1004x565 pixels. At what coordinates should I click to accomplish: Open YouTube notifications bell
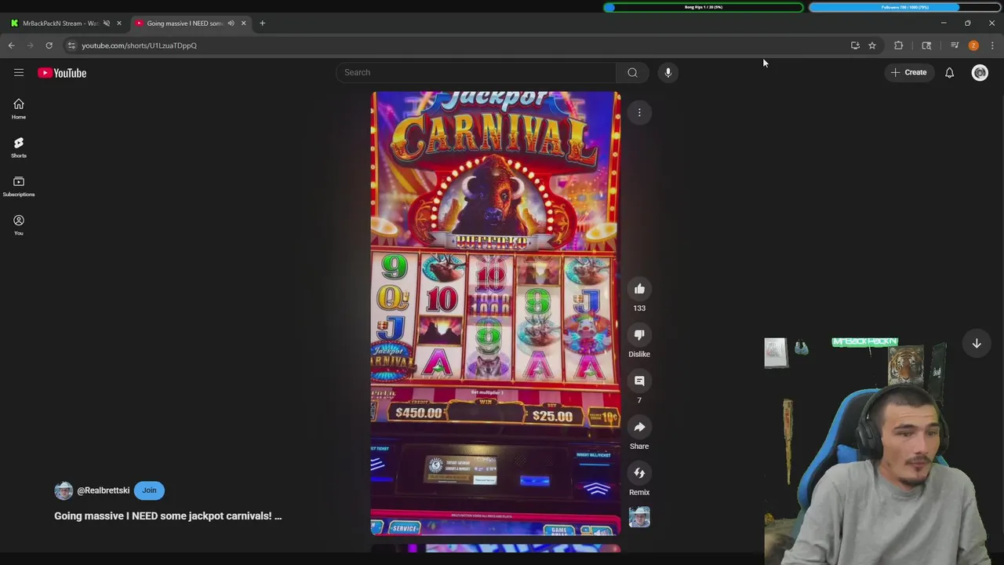[x=949, y=72]
